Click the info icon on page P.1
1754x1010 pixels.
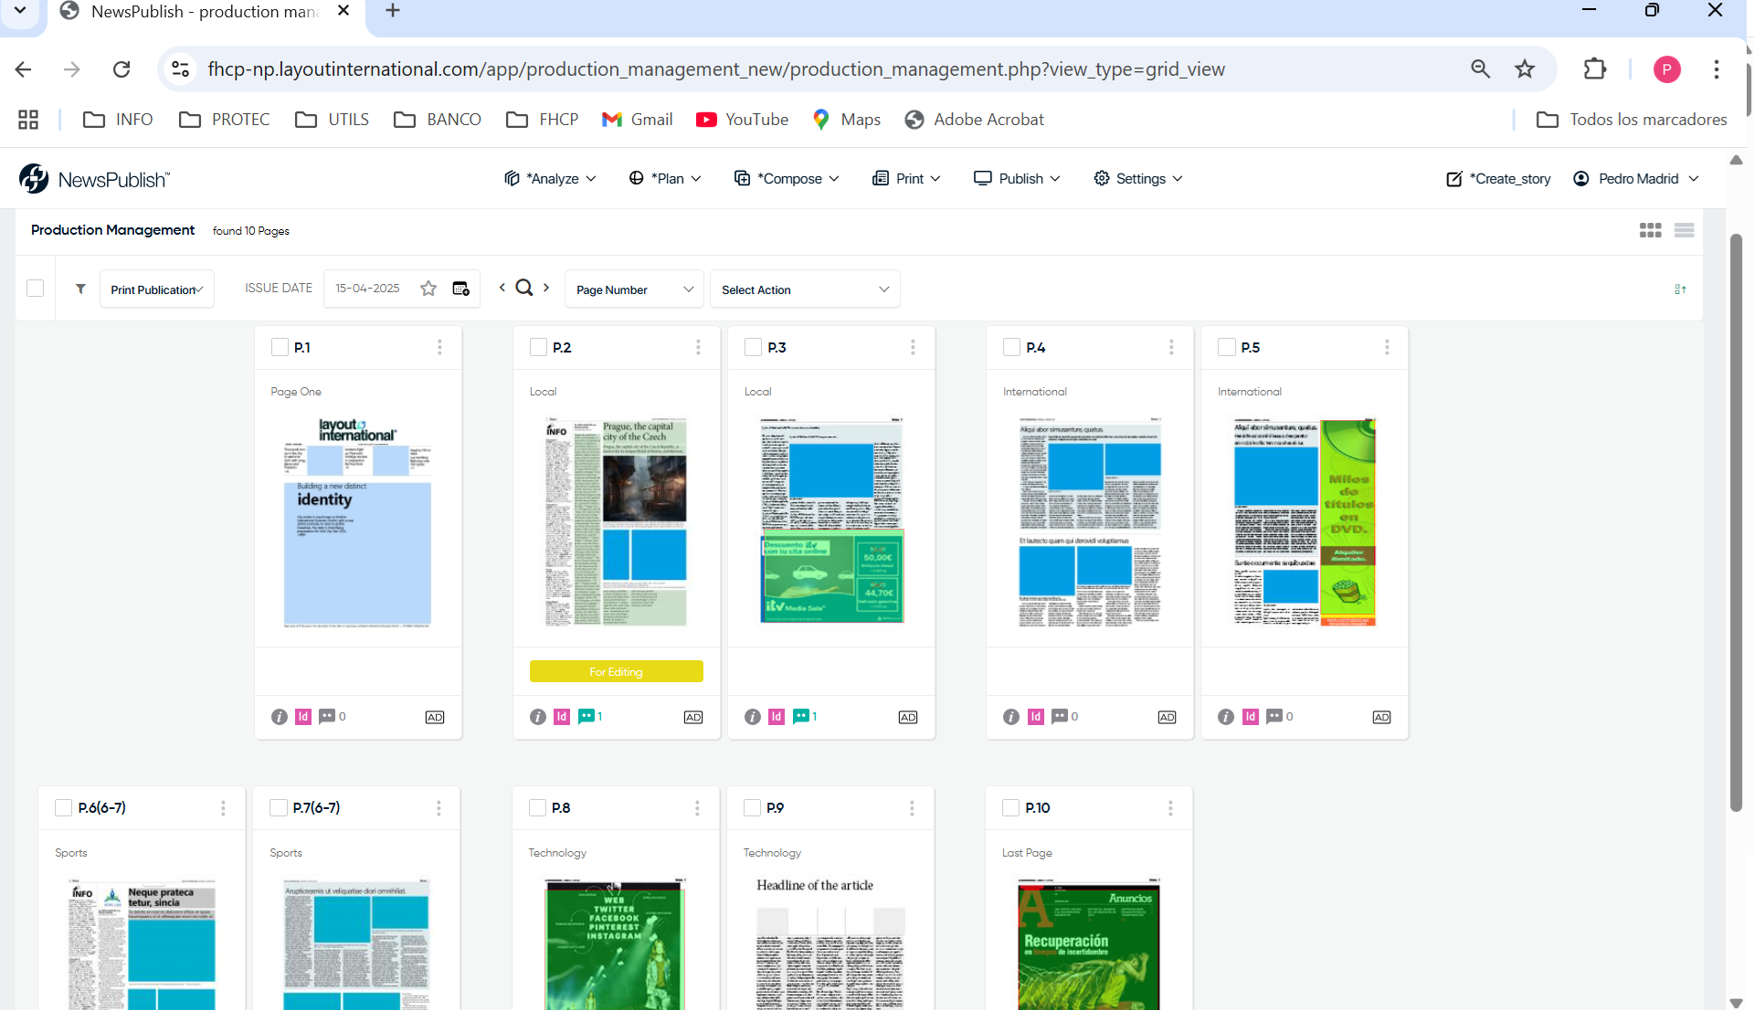tap(280, 717)
